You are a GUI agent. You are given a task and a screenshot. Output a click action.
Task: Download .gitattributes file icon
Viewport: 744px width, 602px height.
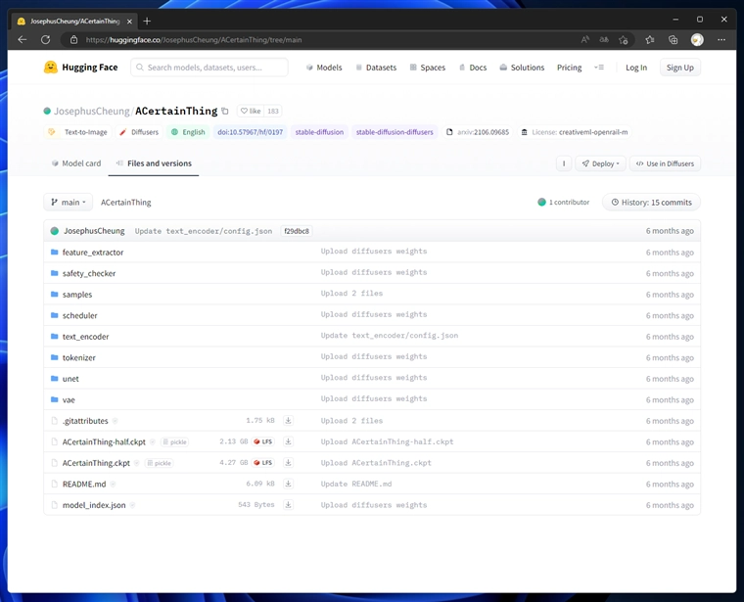click(288, 420)
